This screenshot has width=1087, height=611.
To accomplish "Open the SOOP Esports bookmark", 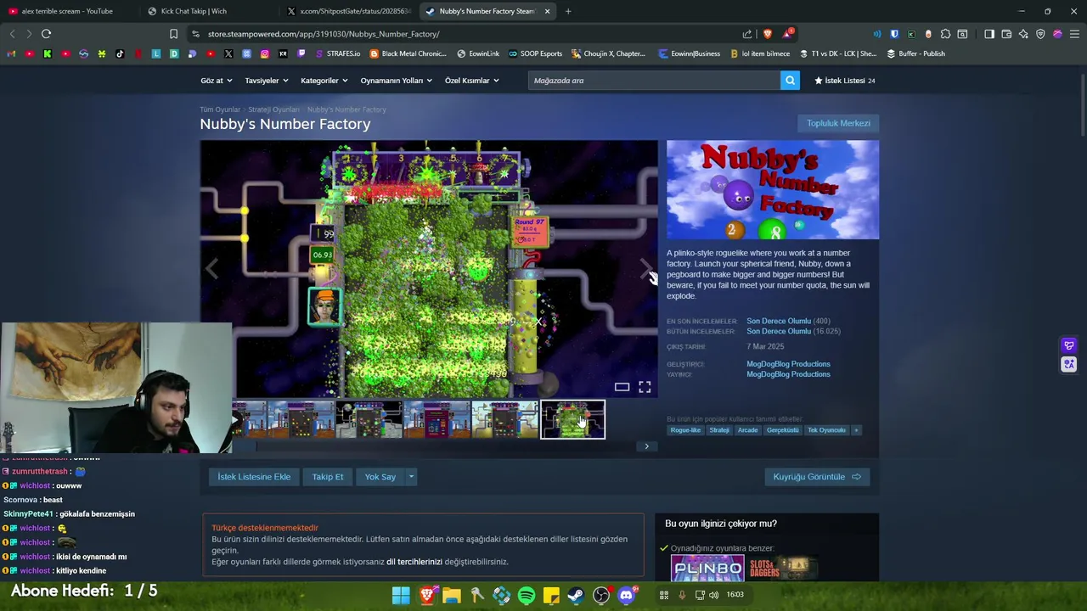I will point(535,53).
